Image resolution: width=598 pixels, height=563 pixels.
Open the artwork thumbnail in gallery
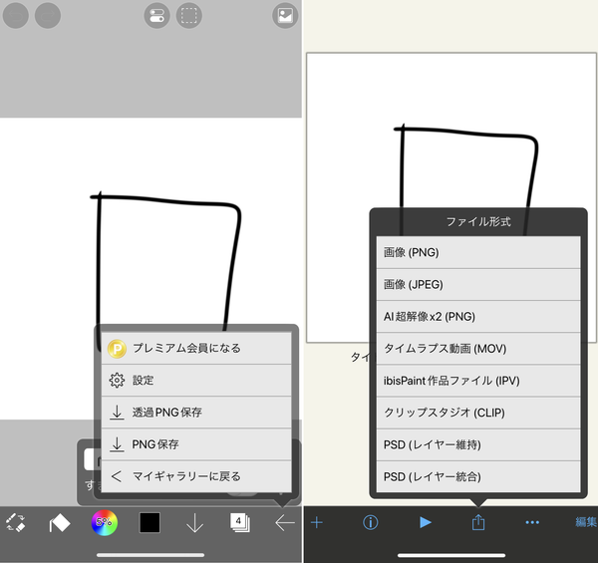pos(451,198)
